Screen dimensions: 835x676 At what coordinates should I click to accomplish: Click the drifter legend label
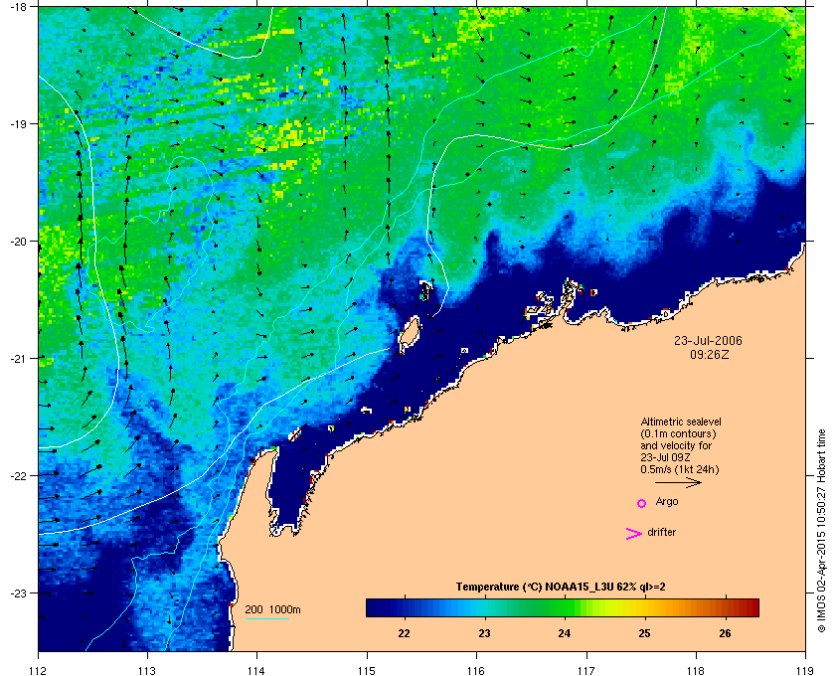coord(661,532)
